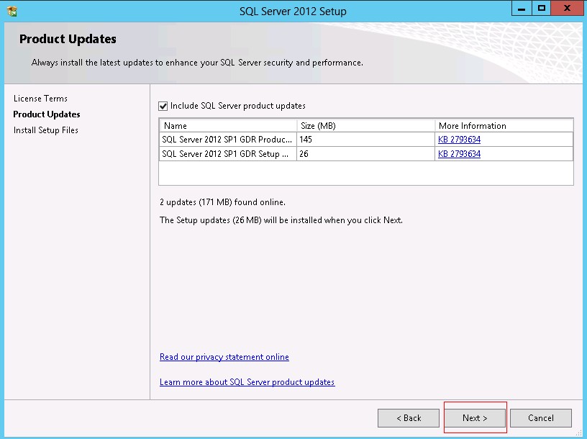Click the More Information column header
This screenshot has height=439, width=587.
tap(504, 125)
